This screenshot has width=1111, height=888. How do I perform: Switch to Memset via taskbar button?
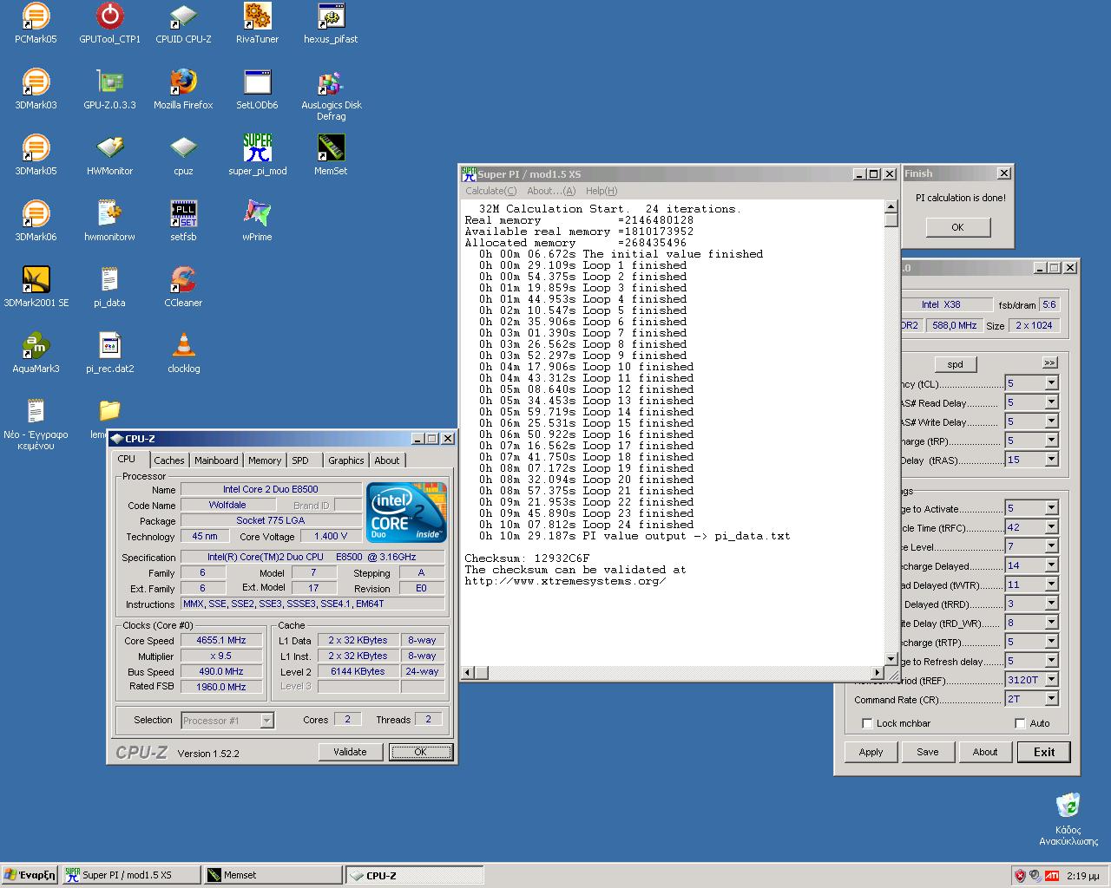coord(272,875)
